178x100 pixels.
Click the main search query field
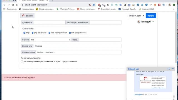pyautogui.click(x=81, y=16)
